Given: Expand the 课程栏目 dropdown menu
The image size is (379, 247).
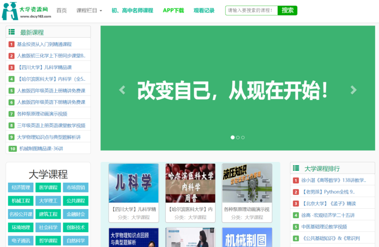Looking at the screenshot, I should (x=89, y=10).
